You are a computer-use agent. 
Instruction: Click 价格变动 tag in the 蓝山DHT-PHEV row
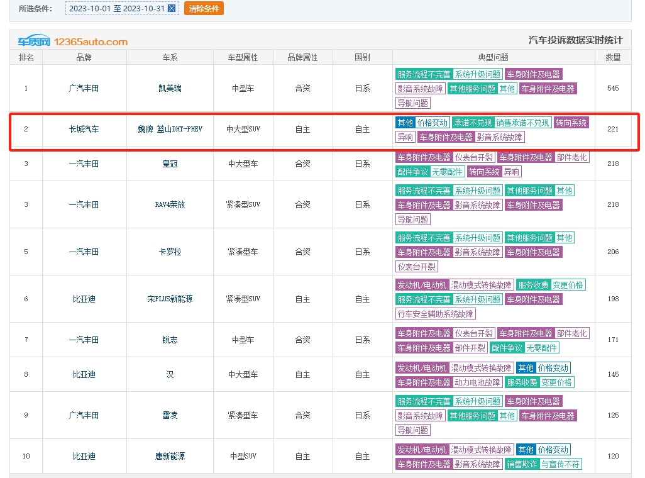(433, 123)
